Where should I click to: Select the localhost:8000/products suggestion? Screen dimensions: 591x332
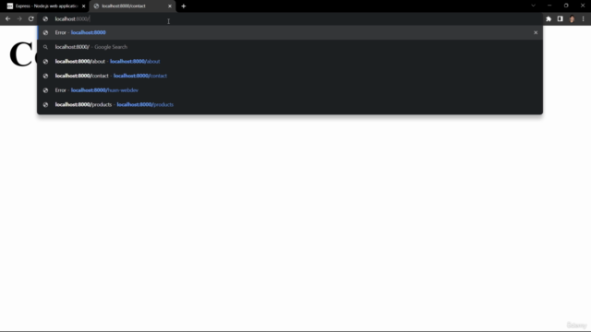[x=290, y=104]
